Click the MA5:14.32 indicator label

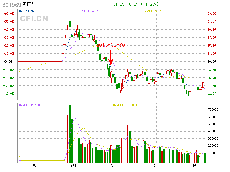tap(27, 11)
